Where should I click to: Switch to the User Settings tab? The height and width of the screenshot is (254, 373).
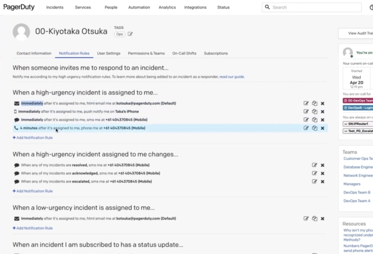click(x=108, y=53)
